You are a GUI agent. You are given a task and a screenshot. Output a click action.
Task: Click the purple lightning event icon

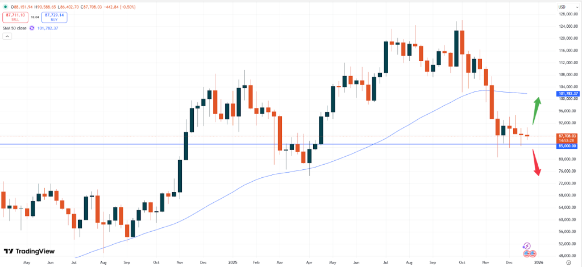point(529,246)
